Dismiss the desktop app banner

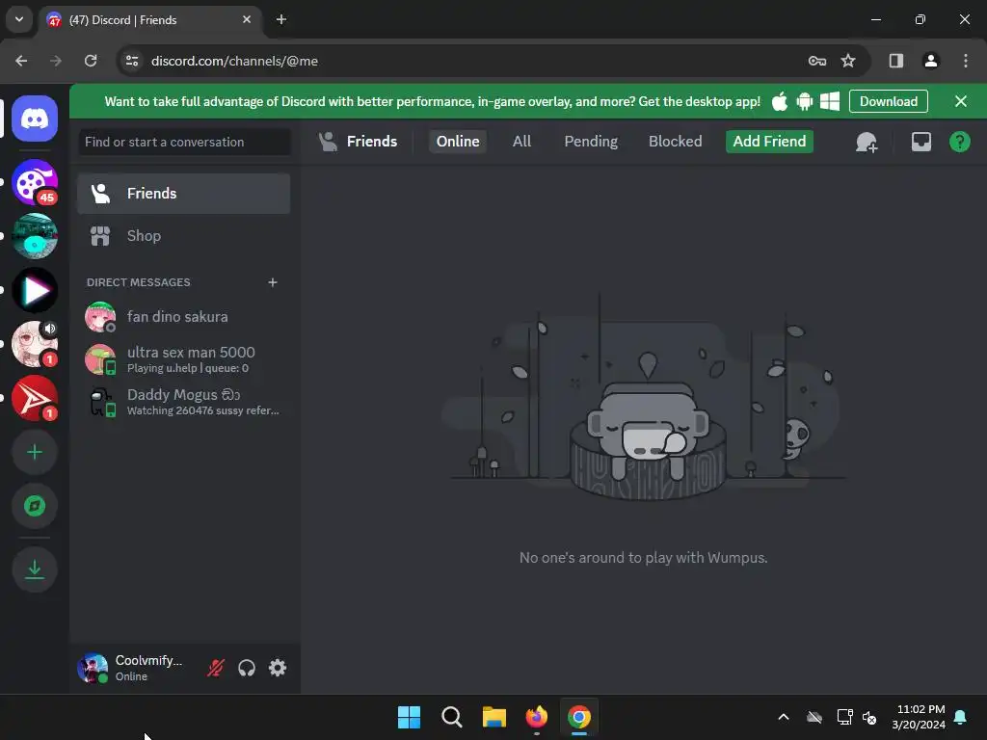click(961, 101)
